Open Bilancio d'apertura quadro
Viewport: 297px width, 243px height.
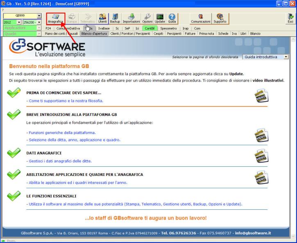coord(94,34)
